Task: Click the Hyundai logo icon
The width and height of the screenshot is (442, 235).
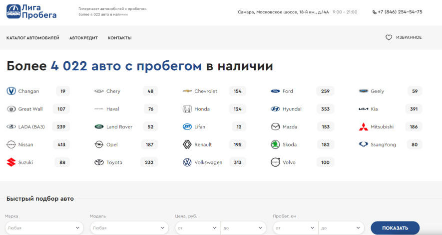Action: (275, 109)
